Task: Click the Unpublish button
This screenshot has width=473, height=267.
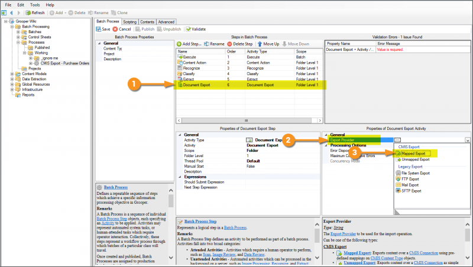Action: point(169,29)
